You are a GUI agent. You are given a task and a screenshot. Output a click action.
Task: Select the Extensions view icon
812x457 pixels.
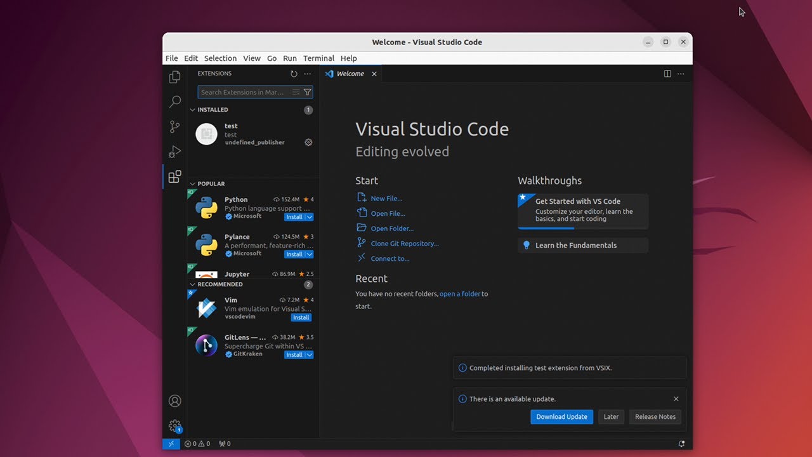coord(174,176)
